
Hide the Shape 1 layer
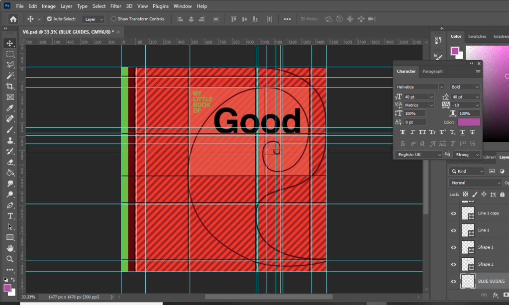453,247
